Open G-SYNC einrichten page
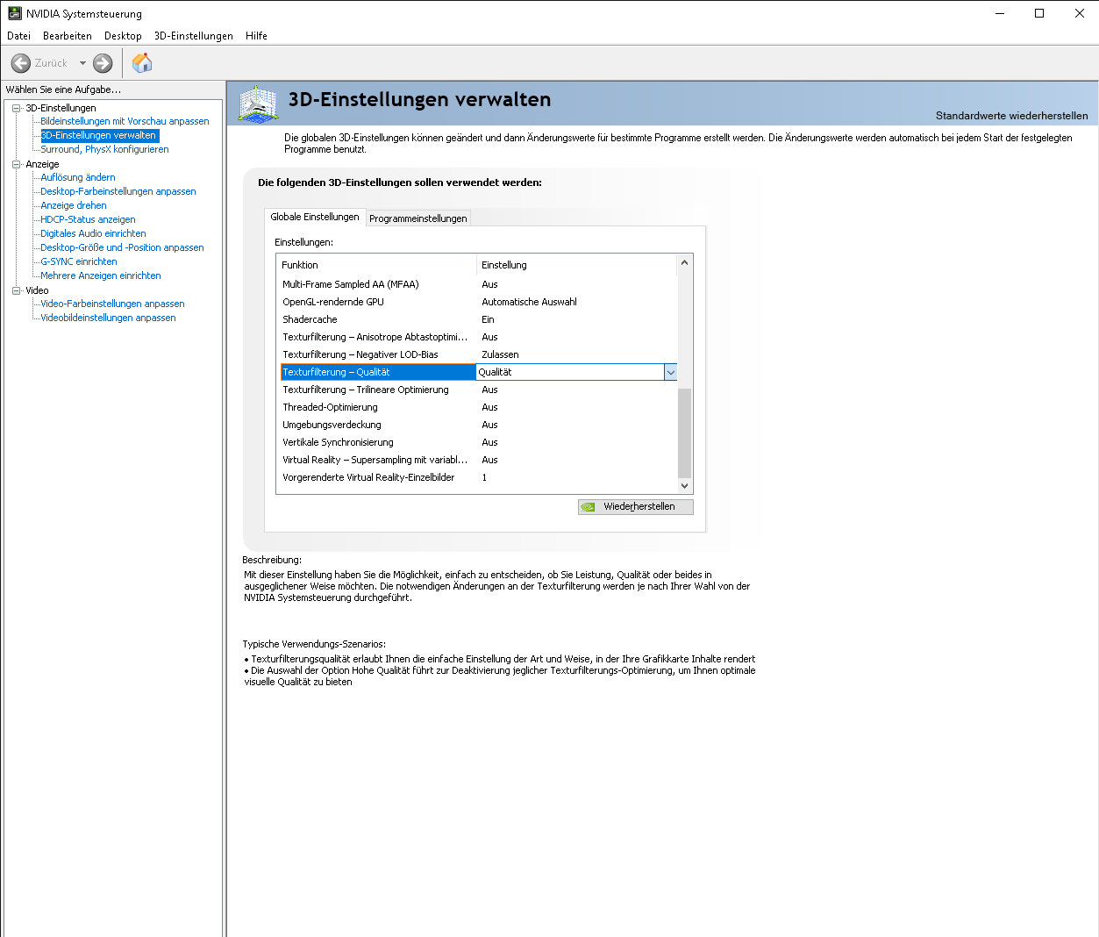The width and height of the screenshot is (1099, 937). click(x=79, y=261)
